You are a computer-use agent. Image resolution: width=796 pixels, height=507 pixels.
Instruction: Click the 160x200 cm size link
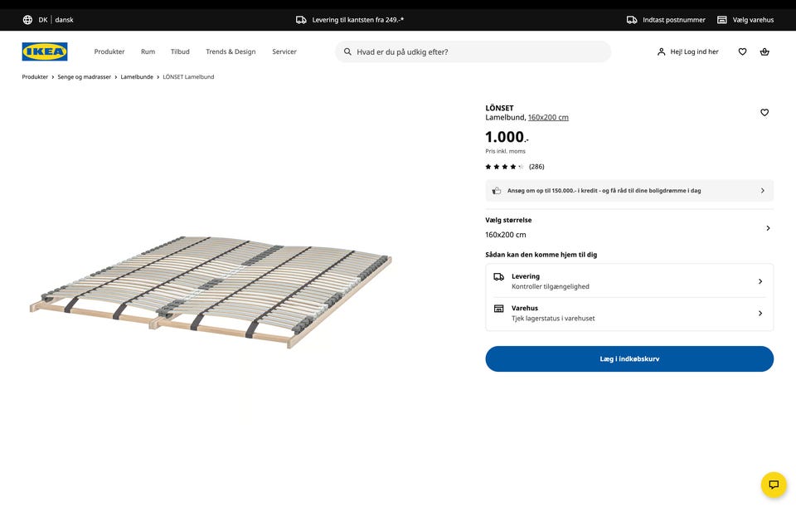[x=548, y=117]
